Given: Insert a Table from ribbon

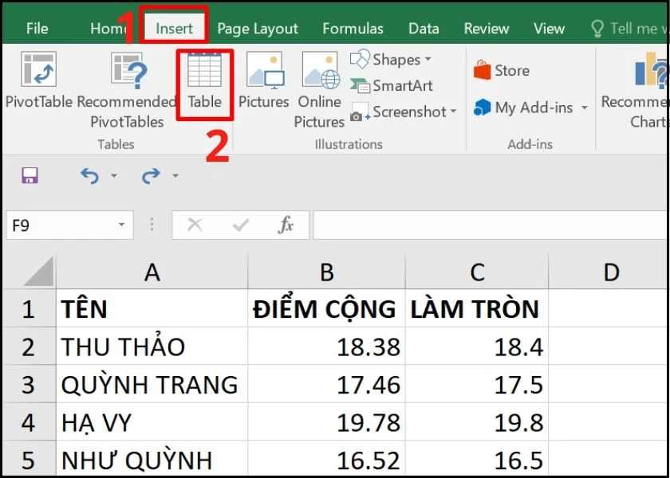Looking at the screenshot, I should [x=205, y=80].
